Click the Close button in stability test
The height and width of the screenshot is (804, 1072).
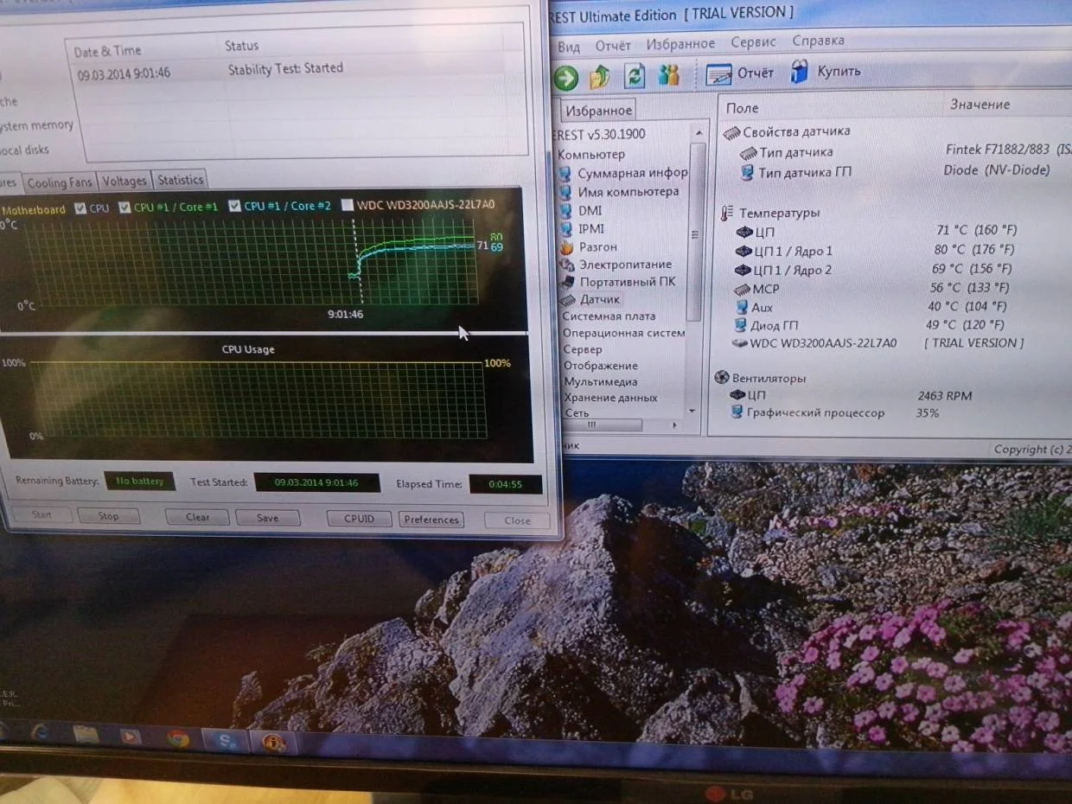tap(517, 520)
